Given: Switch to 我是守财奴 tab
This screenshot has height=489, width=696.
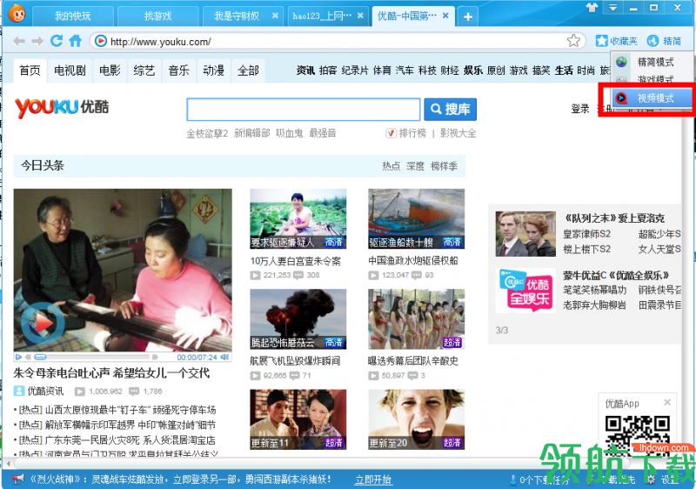Looking at the screenshot, I should 237,17.
